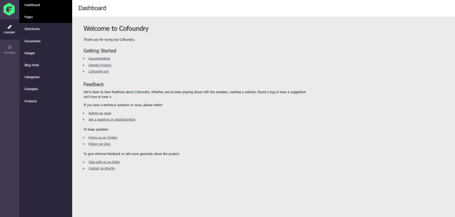Open the Settings gear icon
The image size is (455, 217).
10,47
